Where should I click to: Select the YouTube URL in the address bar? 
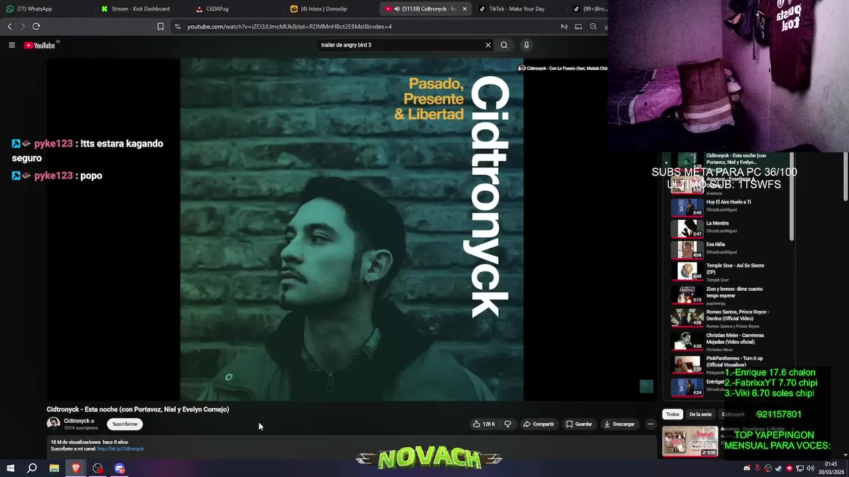click(289, 26)
